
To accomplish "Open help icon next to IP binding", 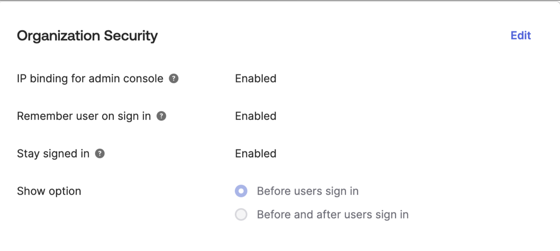I will tap(174, 79).
